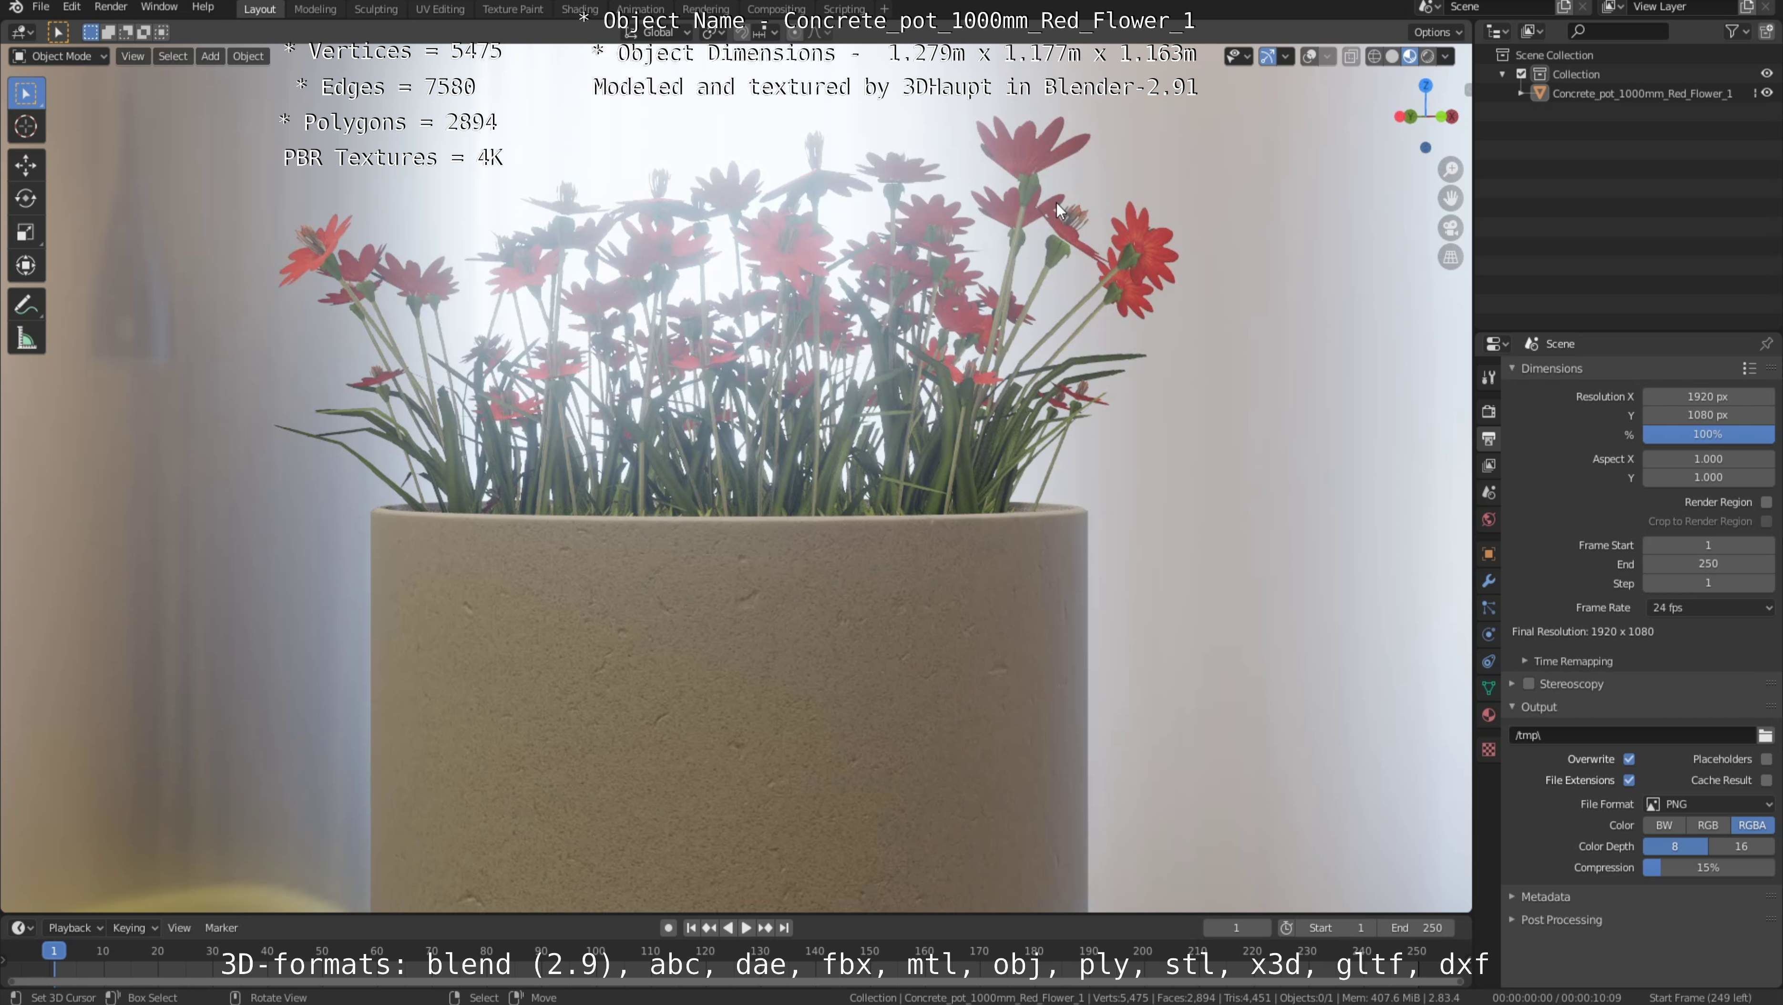Toggle camera view icon in viewport
The image size is (1783, 1005).
click(x=1450, y=228)
